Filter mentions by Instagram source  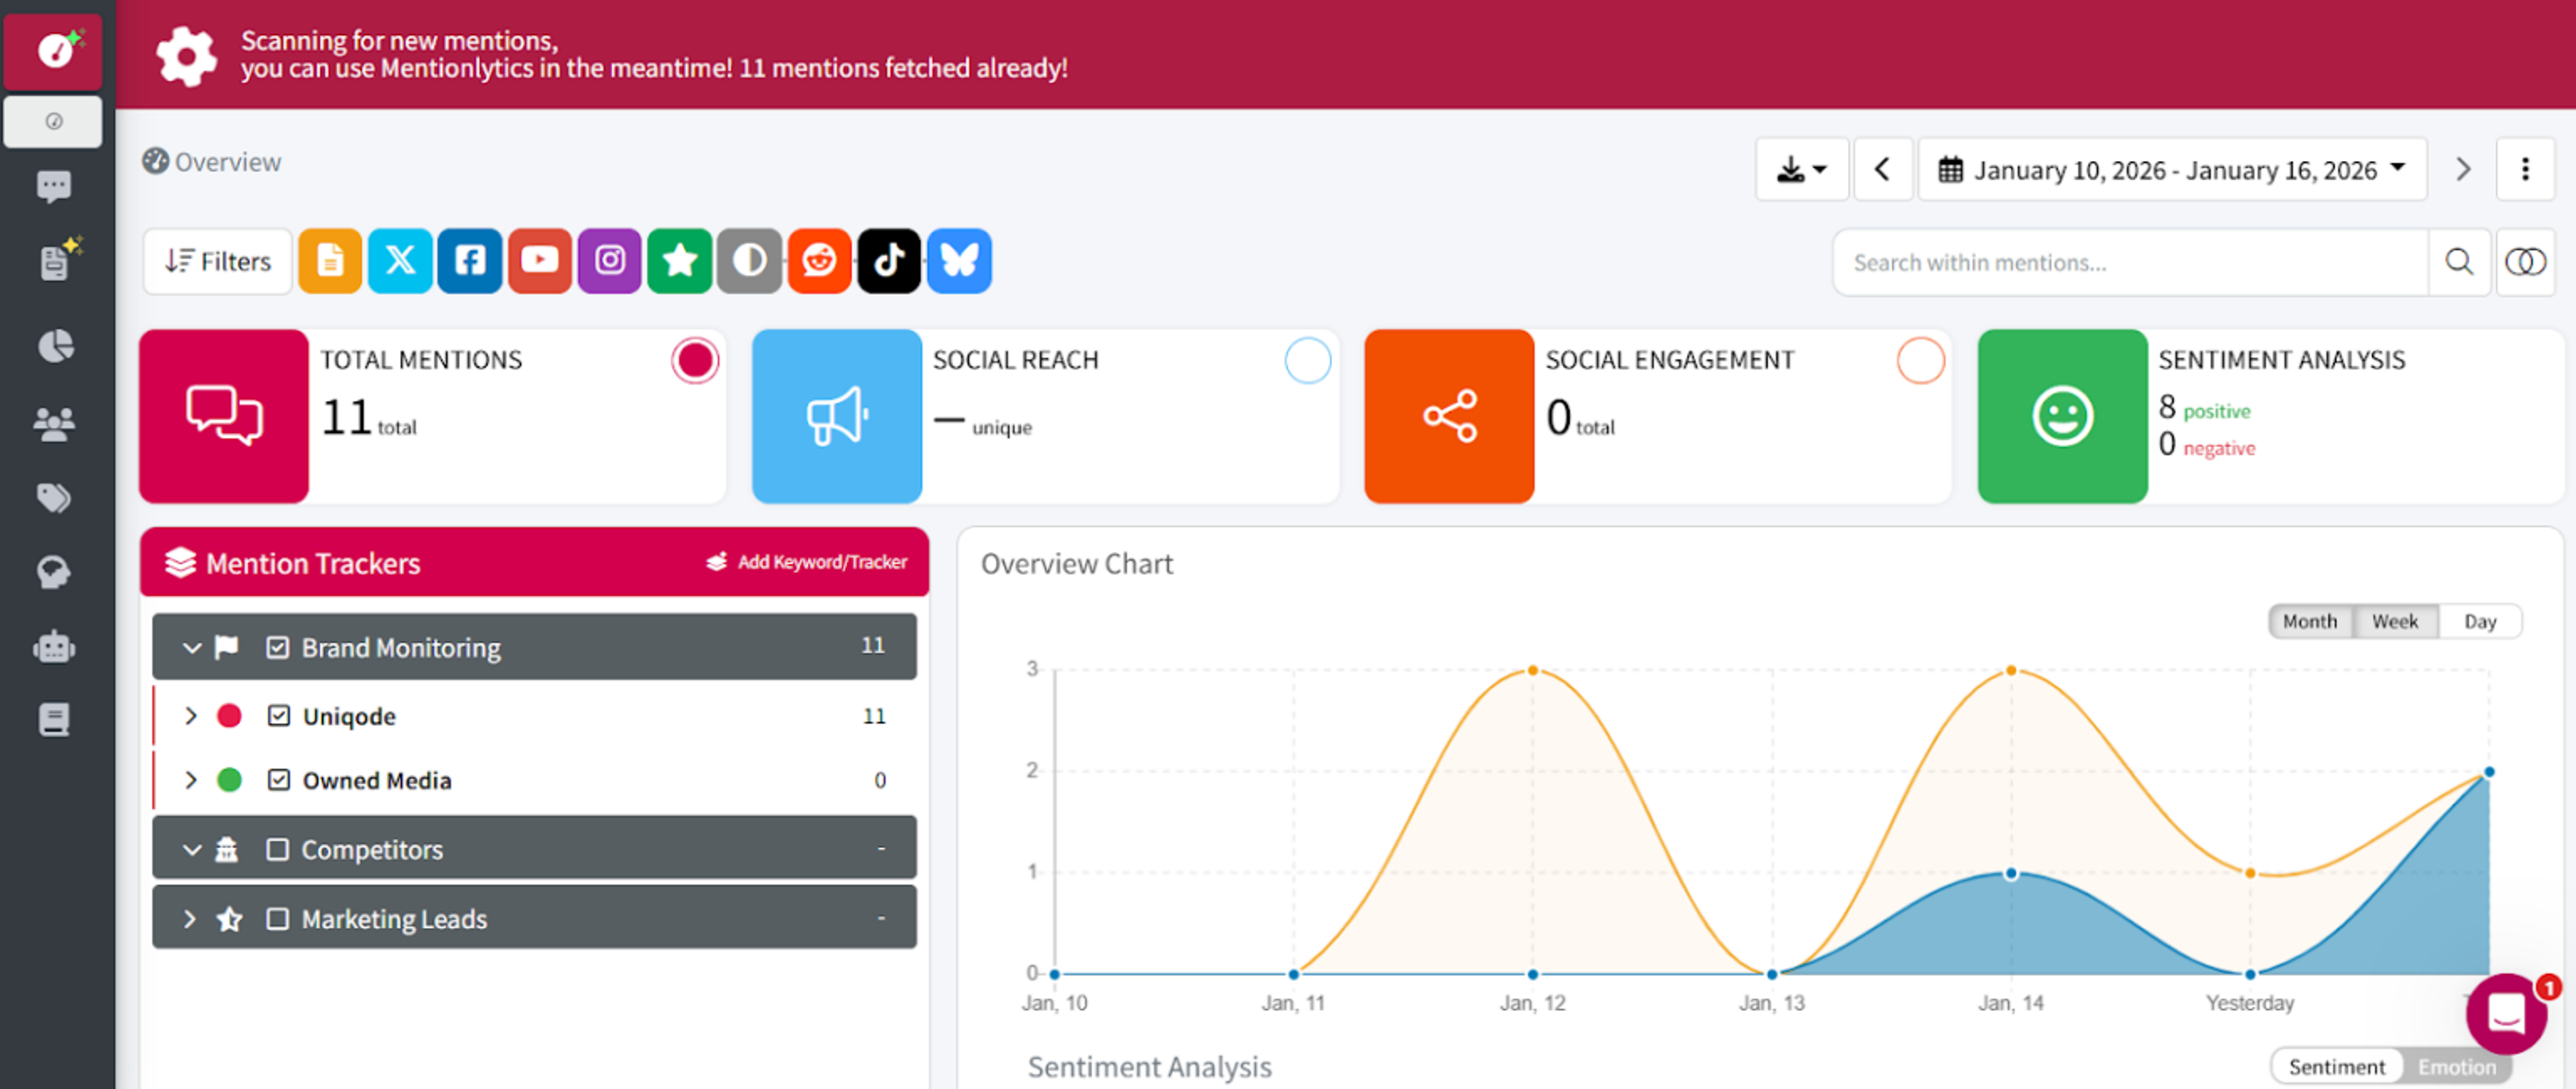(x=610, y=261)
